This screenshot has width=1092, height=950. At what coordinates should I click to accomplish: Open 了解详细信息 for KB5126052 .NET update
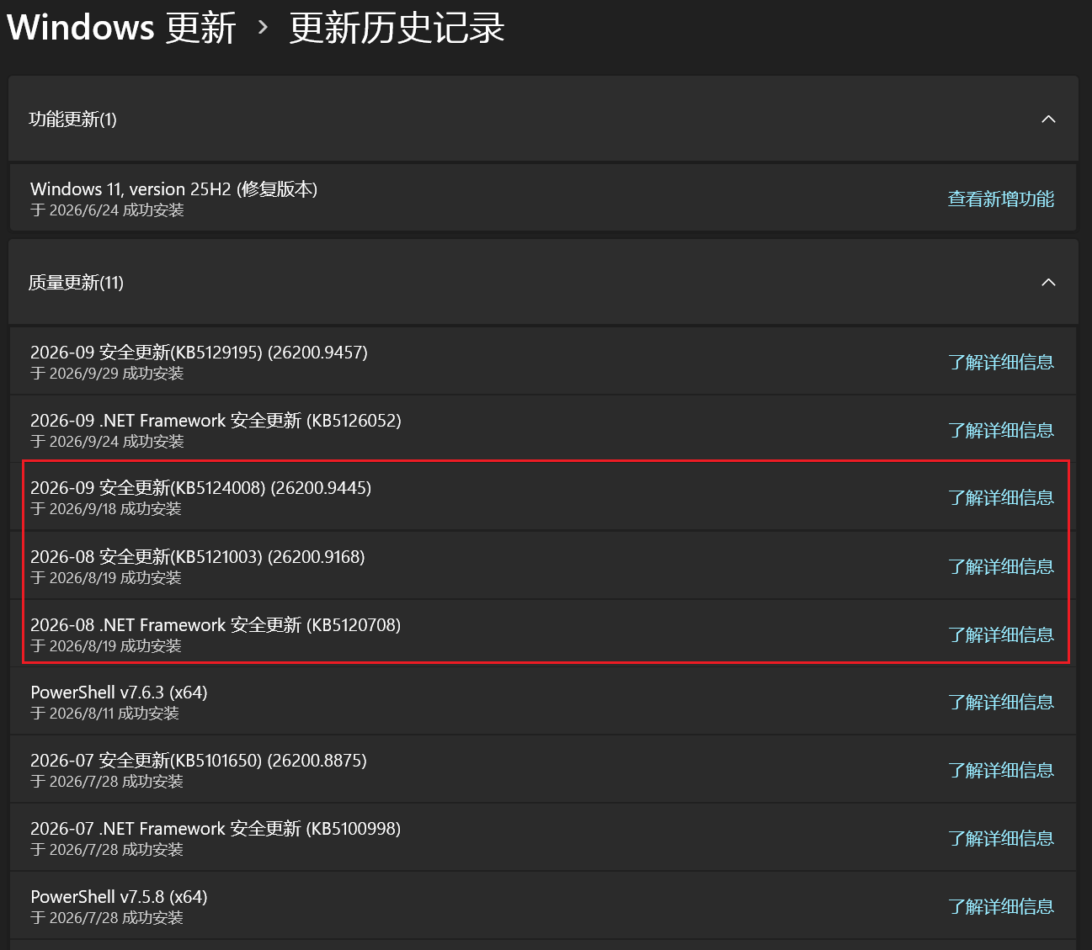tap(1001, 430)
